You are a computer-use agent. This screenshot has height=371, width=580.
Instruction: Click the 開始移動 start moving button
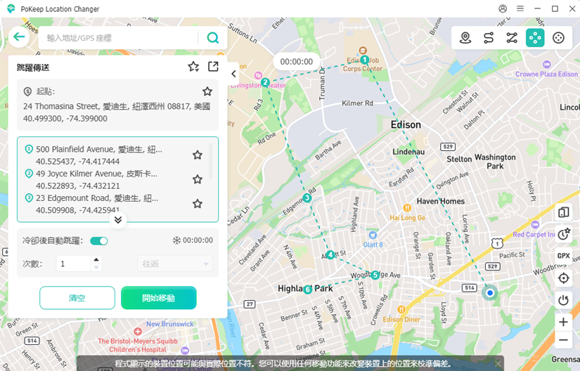pos(159,298)
